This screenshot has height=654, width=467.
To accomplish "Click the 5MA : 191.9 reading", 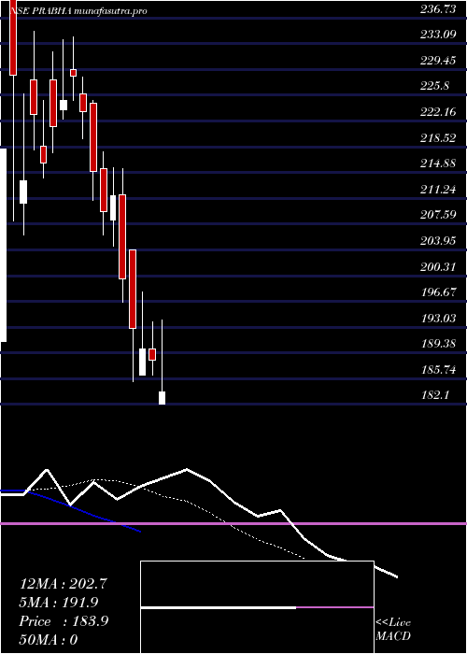I will tap(59, 603).
